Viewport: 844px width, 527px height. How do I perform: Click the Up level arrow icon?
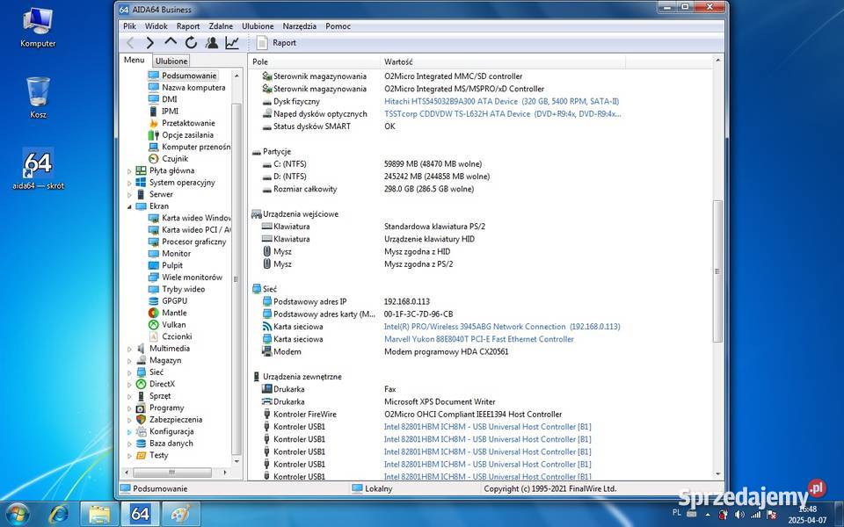(x=171, y=42)
